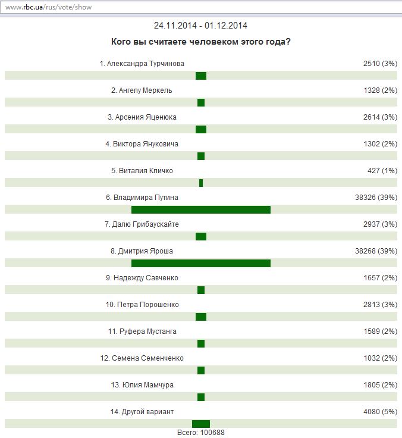Viewport: 402px width, 438px height.
Task: Select option 2 Ангелу Меркель
Action: 142,90
